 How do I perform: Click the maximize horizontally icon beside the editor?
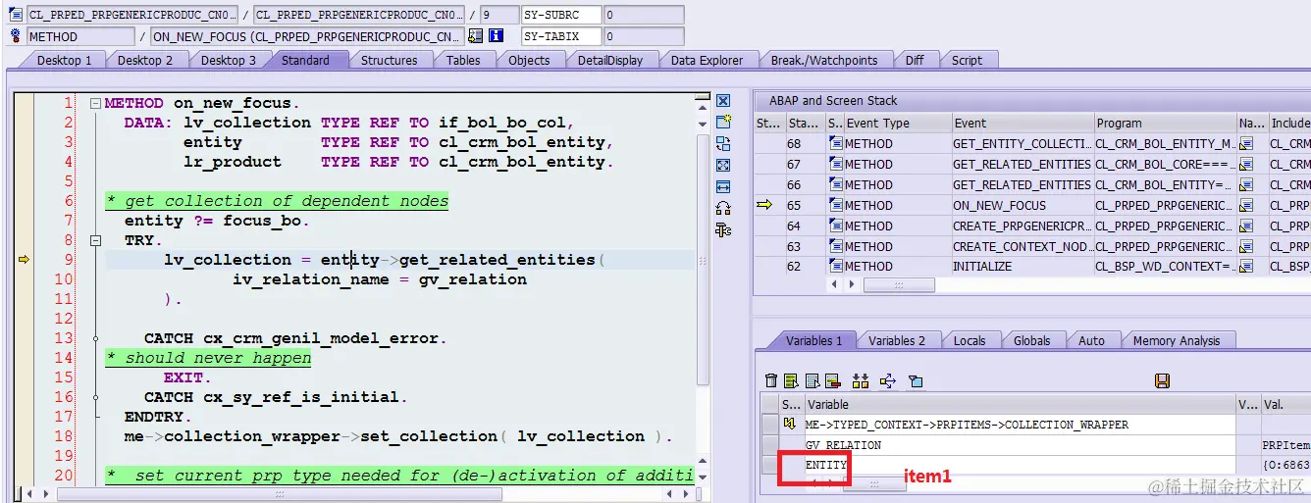pos(723,186)
